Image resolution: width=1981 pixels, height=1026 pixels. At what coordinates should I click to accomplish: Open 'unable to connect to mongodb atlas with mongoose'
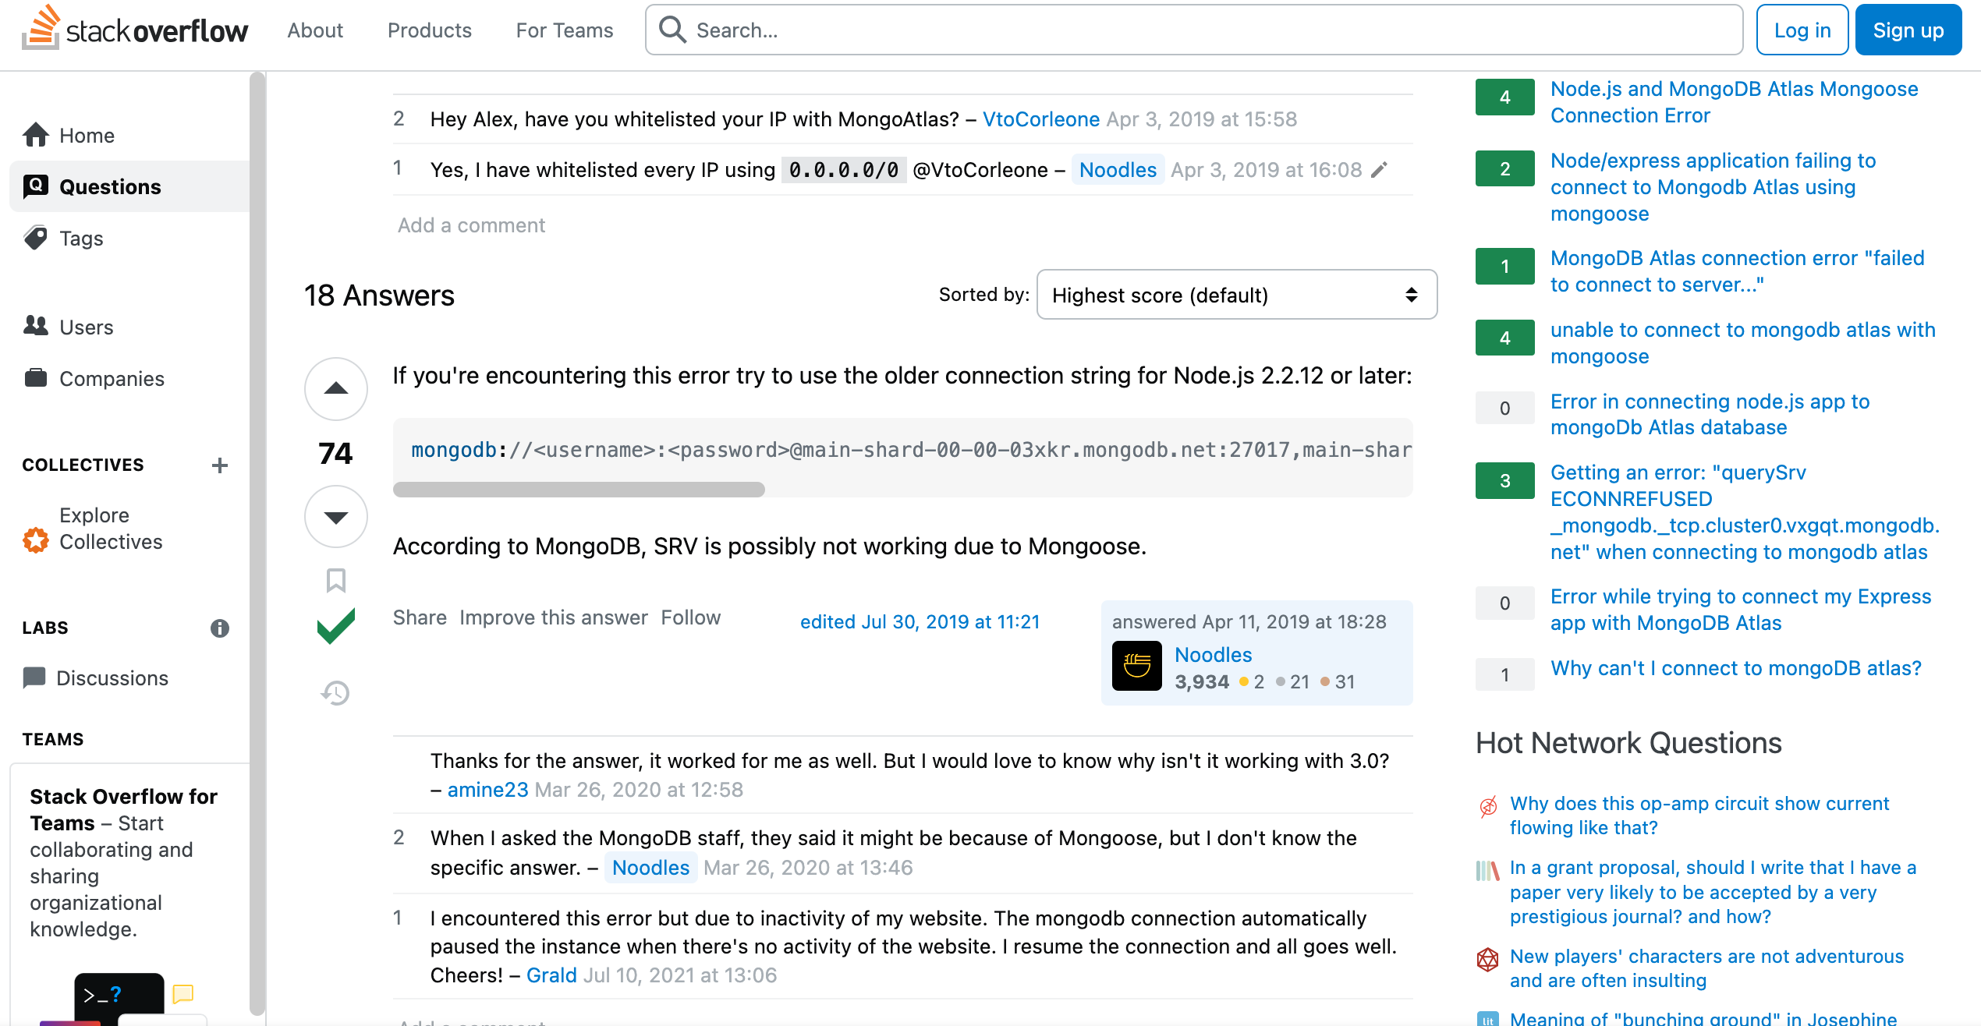click(1742, 343)
